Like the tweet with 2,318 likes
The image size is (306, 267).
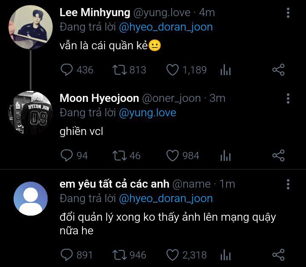[x=172, y=255]
